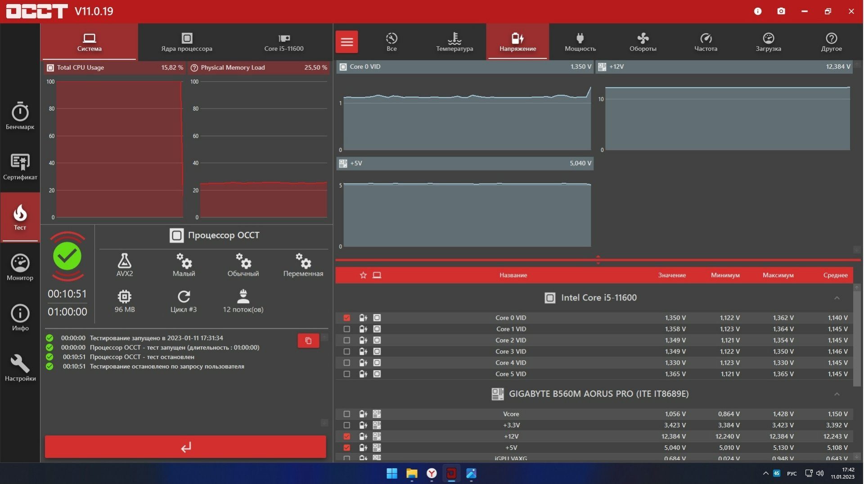The width and height of the screenshot is (864, 484).
Task: Open Частота frequency tab
Action: pos(706,42)
